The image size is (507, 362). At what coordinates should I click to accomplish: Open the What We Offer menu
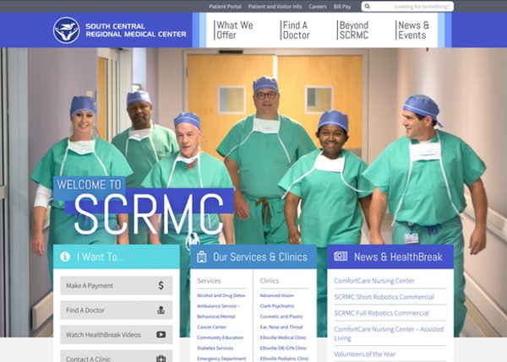pos(234,30)
